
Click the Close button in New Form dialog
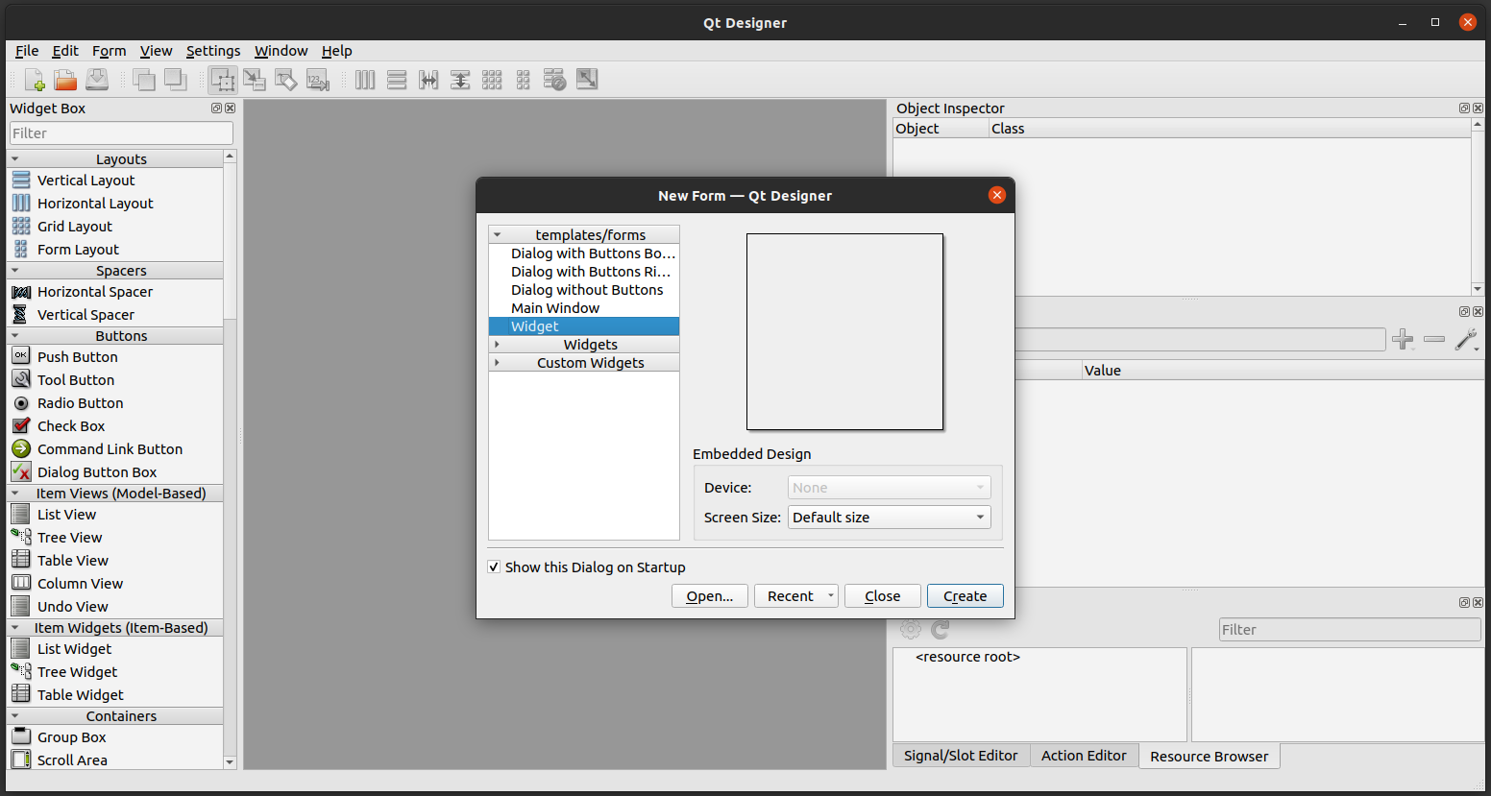pyautogui.click(x=882, y=596)
